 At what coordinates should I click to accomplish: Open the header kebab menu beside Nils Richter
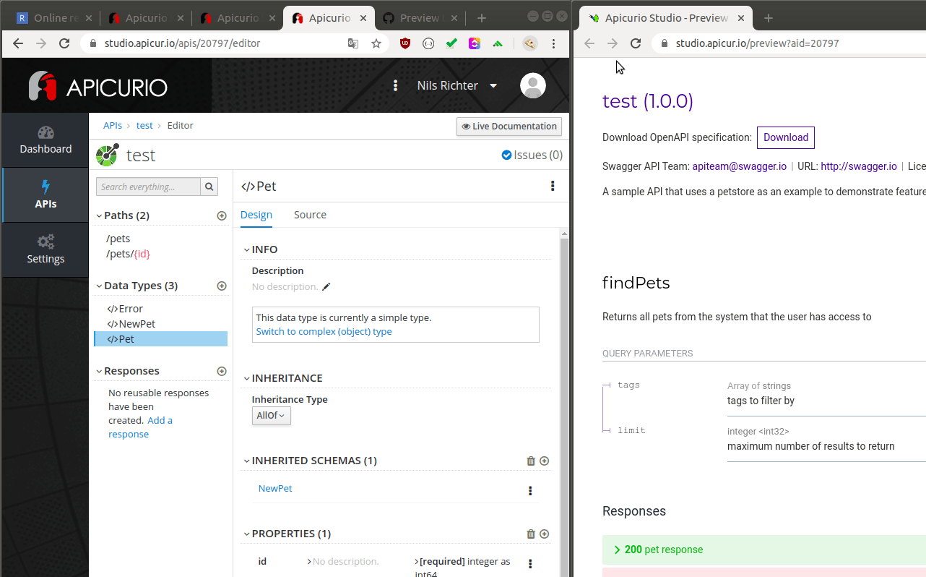(x=395, y=85)
